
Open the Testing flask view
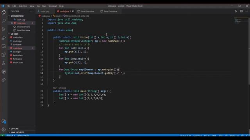coord(4,63)
